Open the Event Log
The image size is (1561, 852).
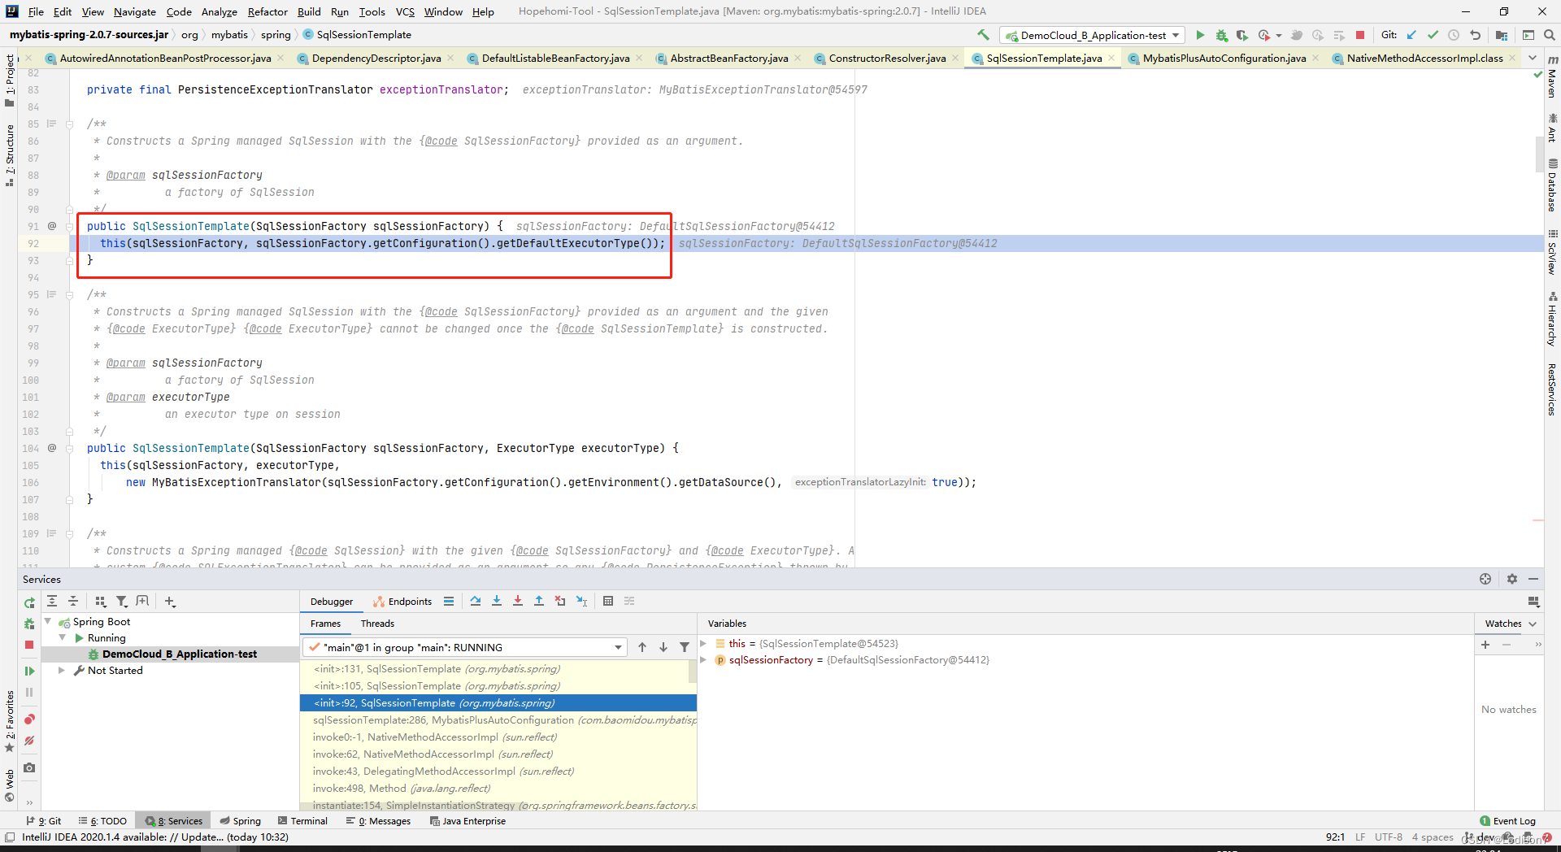[1507, 821]
